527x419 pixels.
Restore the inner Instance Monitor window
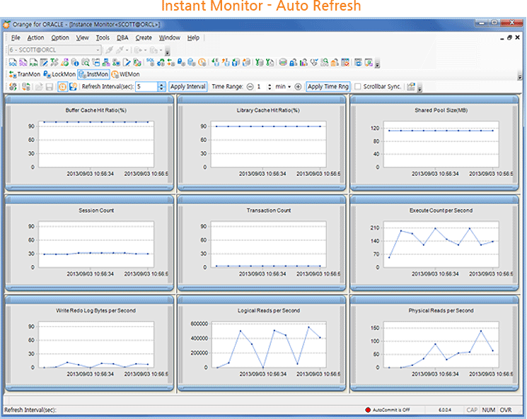(509, 37)
